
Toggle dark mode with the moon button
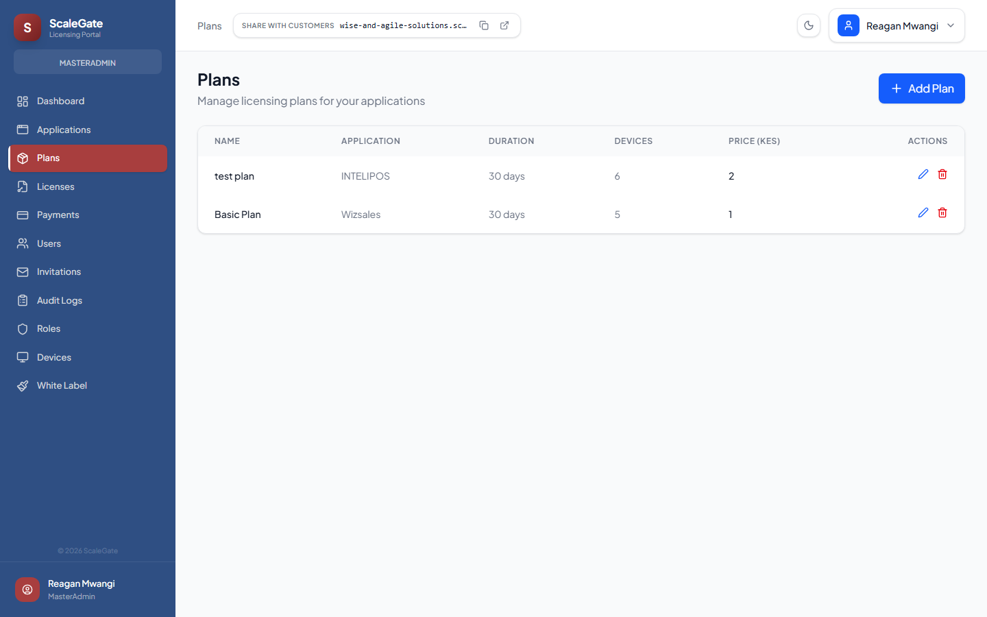pyautogui.click(x=809, y=25)
